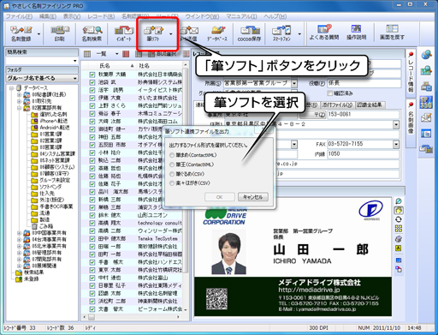
Task: Open グループ名で並べる dropdown
Action: click(x=42, y=78)
